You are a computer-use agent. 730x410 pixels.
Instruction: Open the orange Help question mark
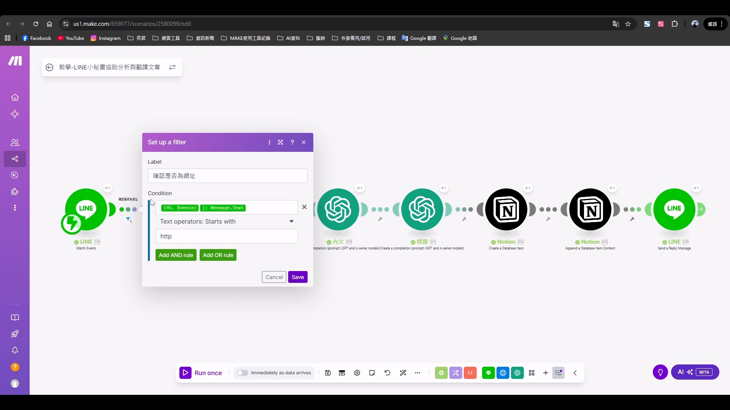(15, 367)
